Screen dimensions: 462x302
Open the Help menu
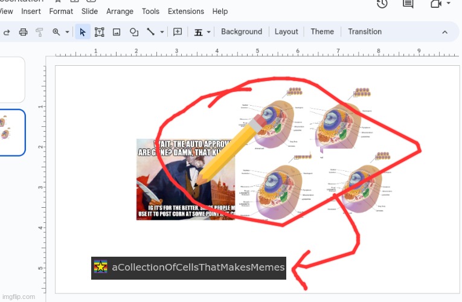tap(220, 11)
